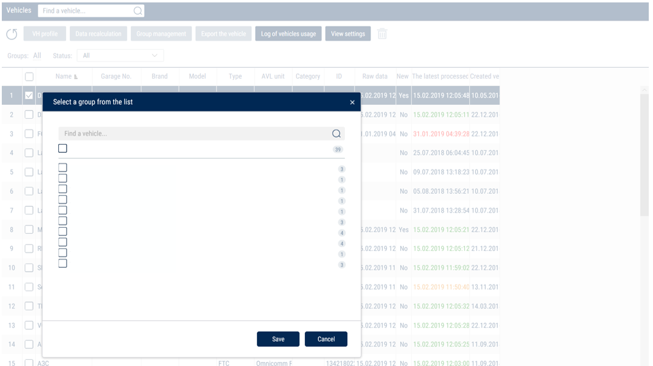Image resolution: width=653 pixels, height=366 pixels.
Task: Click the green timestamp 15.02.2019 12:05:11
Action: [x=441, y=115]
